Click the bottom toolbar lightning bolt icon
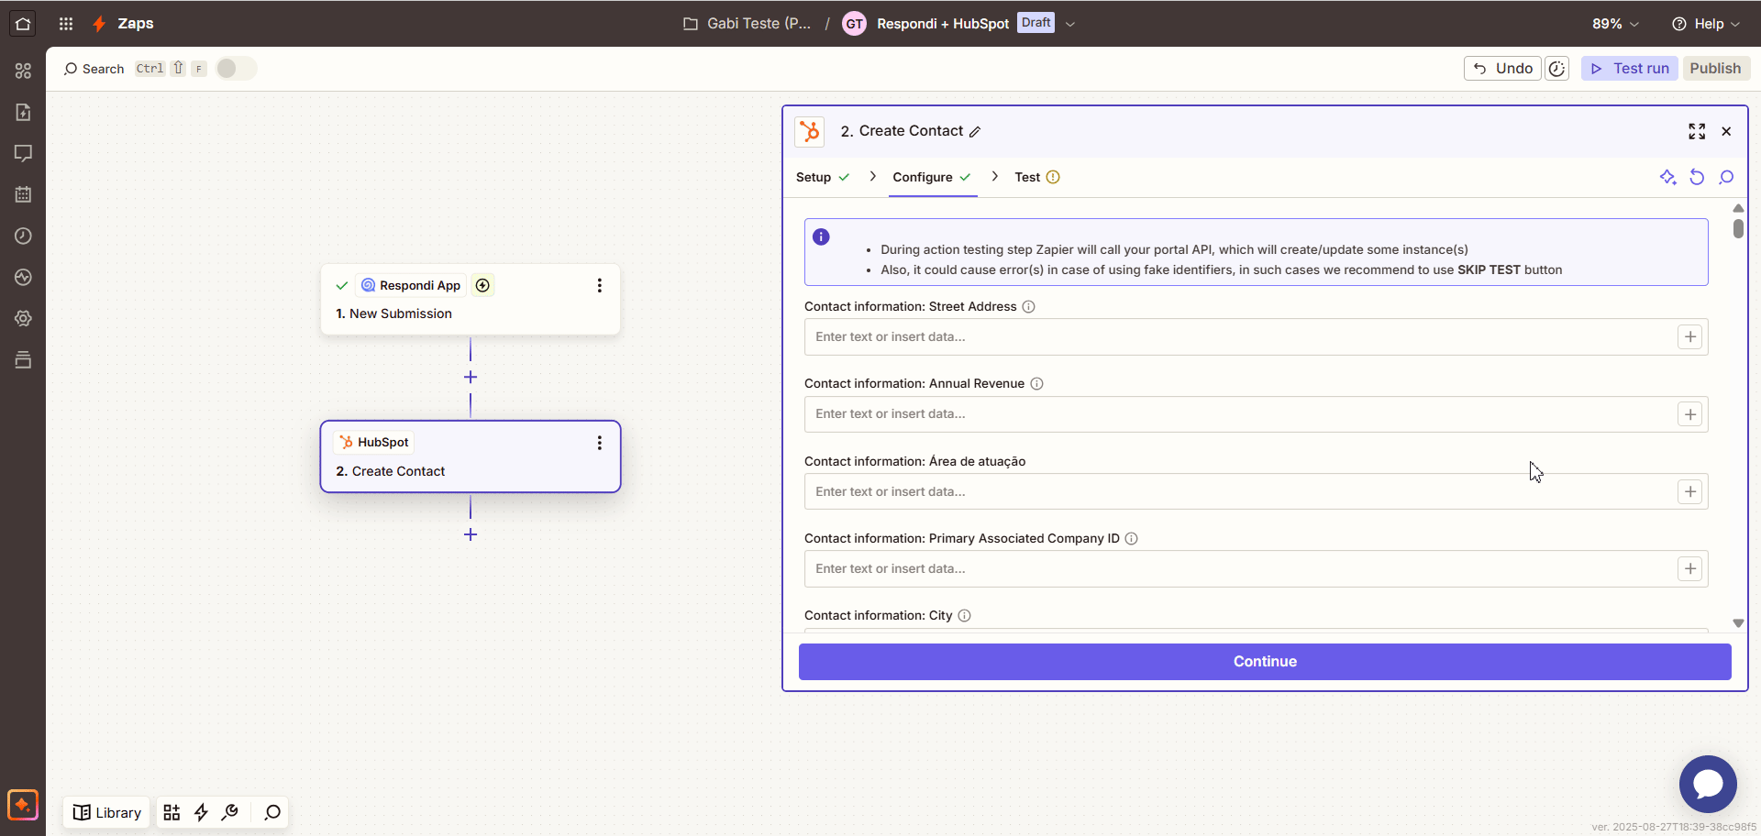1761x836 pixels. tap(201, 812)
